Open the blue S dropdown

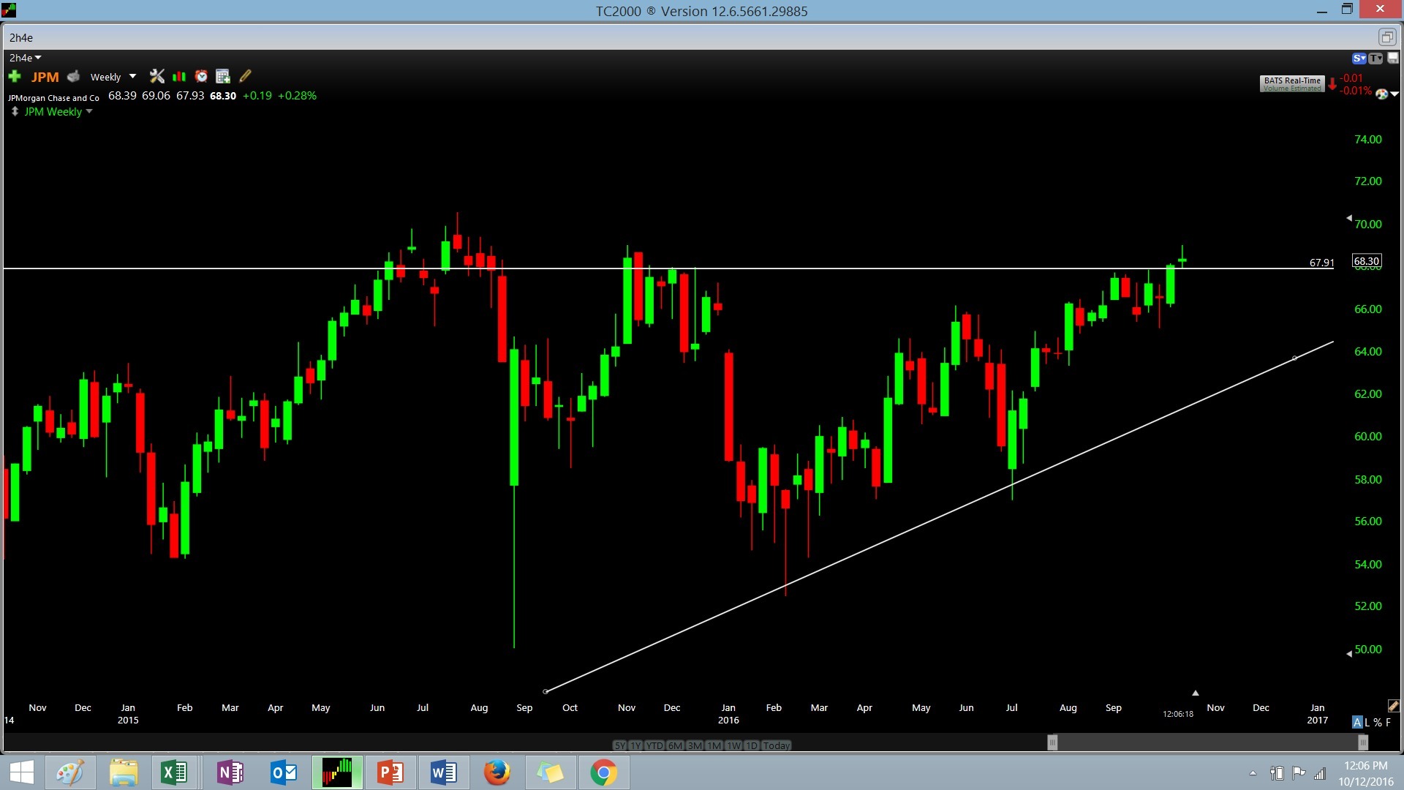click(1359, 59)
